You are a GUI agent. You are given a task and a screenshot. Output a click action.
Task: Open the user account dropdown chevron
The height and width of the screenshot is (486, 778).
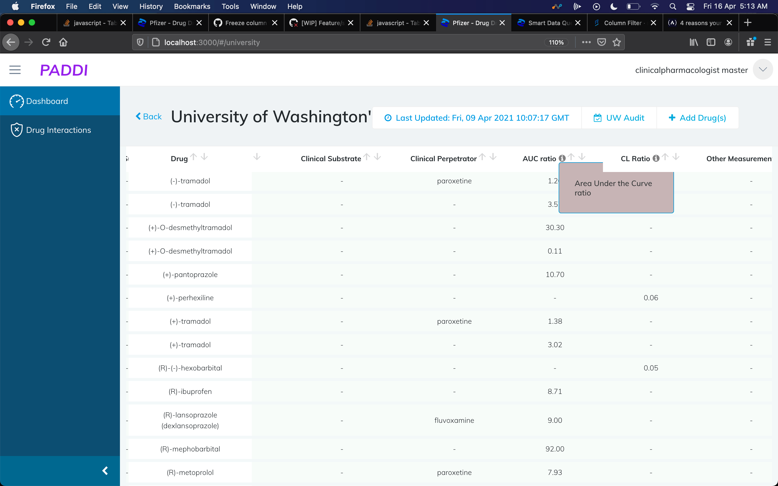[x=763, y=69]
